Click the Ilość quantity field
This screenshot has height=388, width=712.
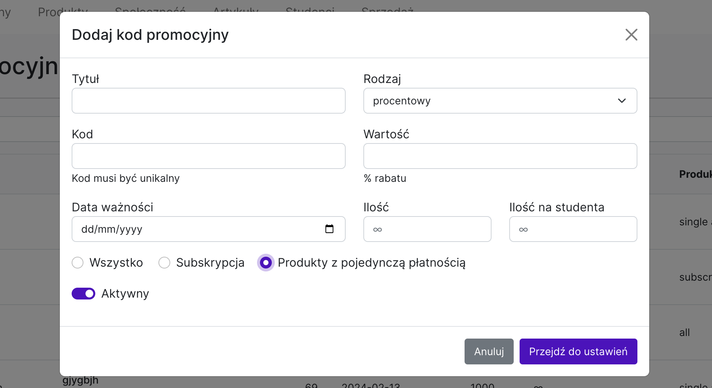(427, 229)
